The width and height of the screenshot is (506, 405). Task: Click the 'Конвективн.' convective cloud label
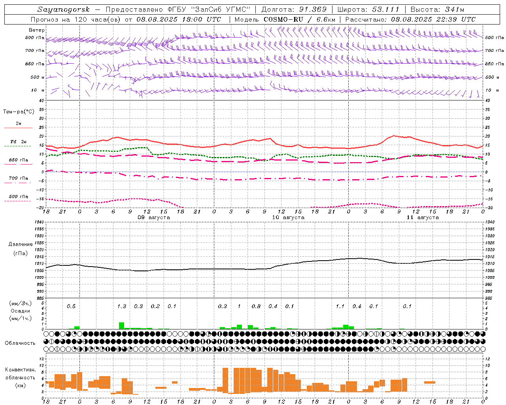tap(21, 370)
